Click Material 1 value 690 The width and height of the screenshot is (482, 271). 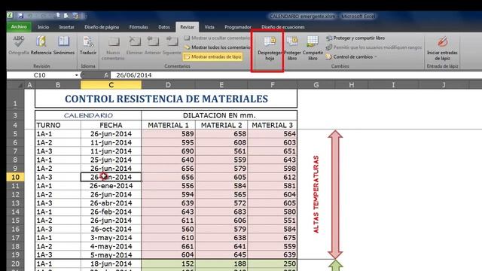point(168,151)
